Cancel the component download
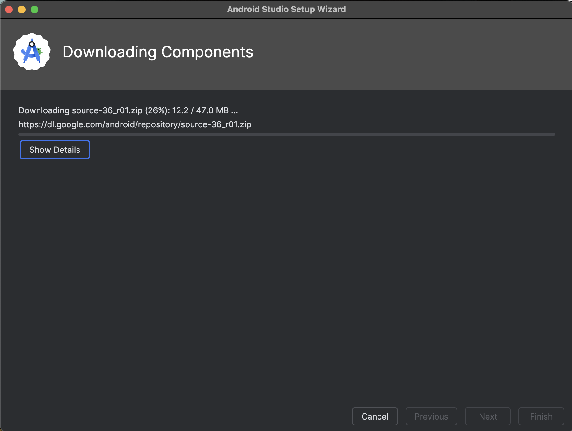 point(375,416)
